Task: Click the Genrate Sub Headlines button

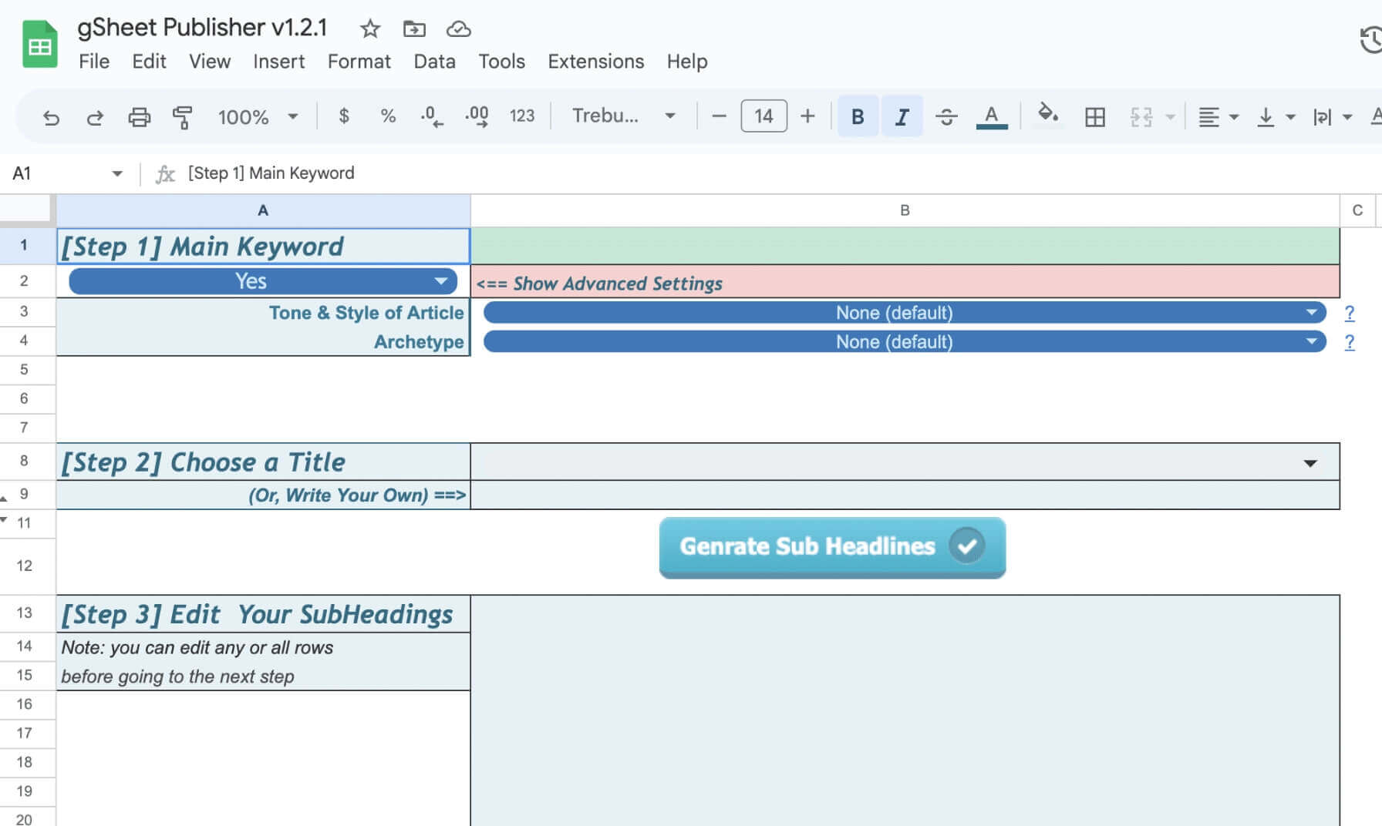Action: (832, 547)
